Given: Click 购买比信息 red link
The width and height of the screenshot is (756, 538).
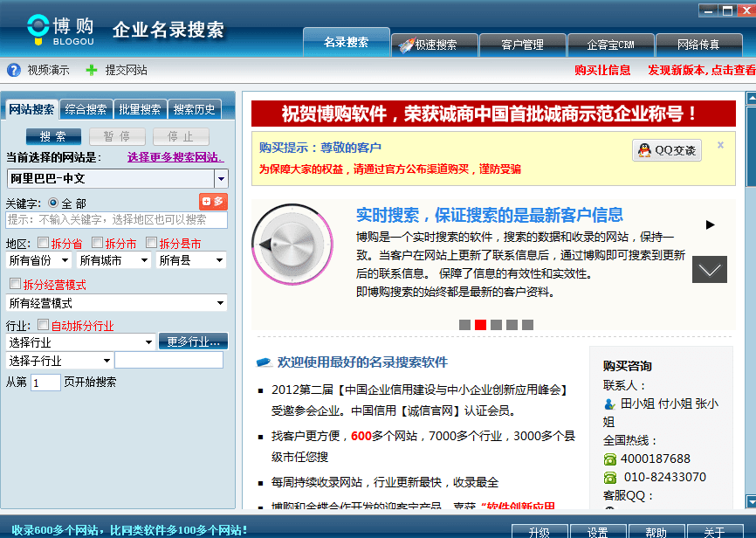Looking at the screenshot, I should pos(602,71).
